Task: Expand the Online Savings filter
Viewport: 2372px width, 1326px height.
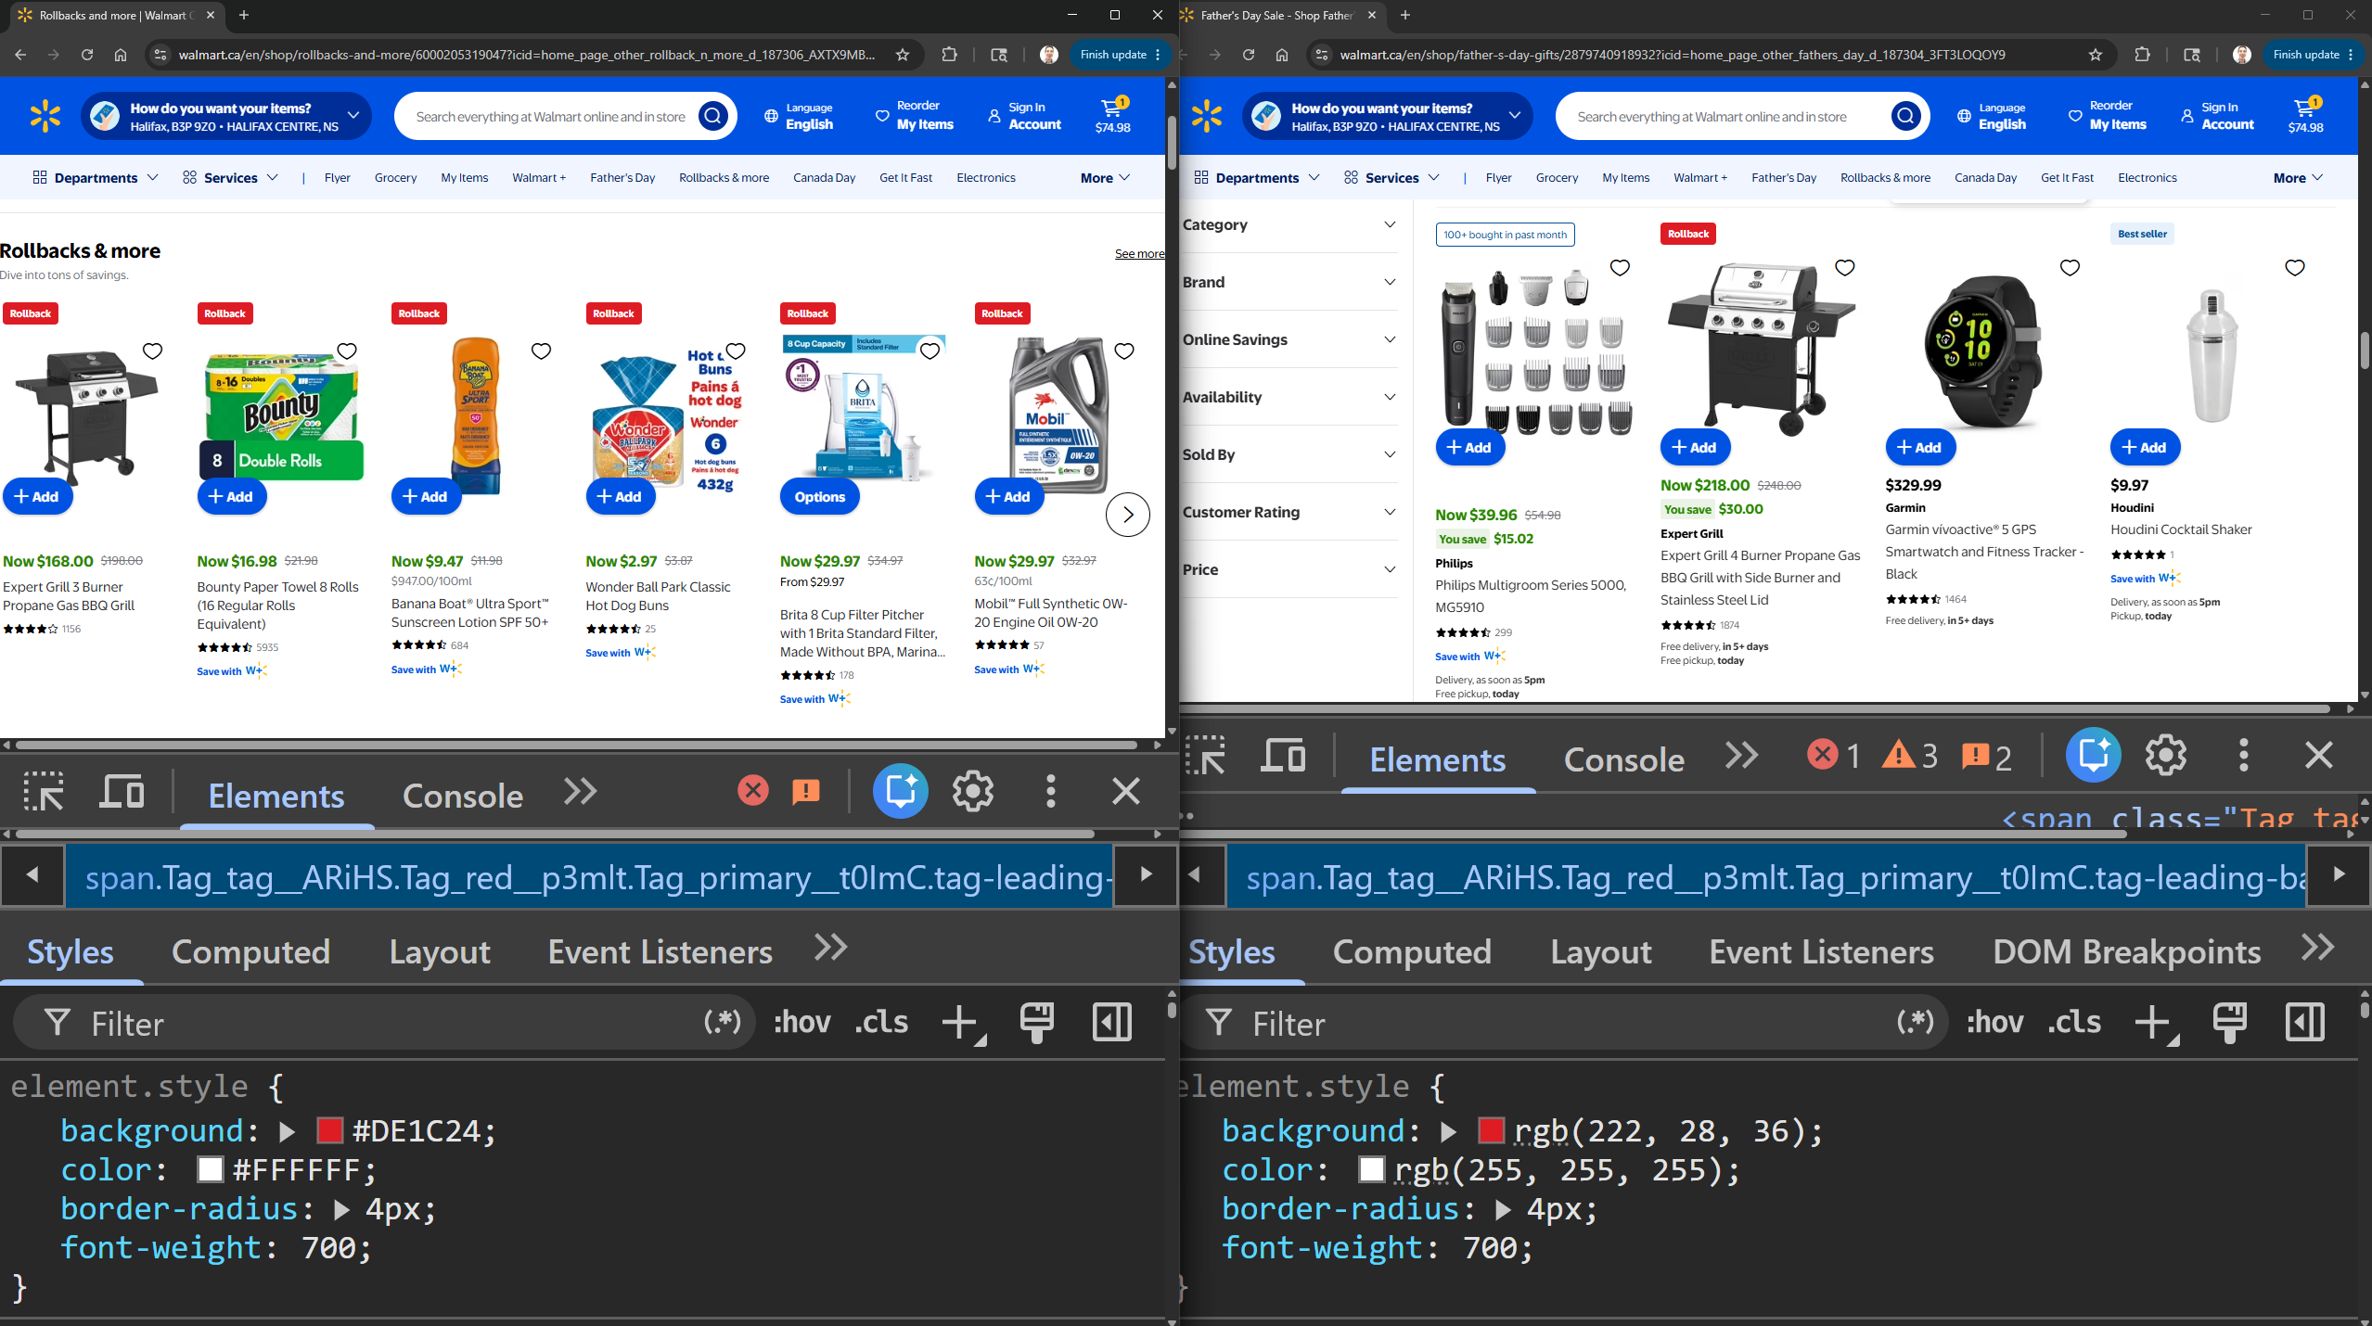Action: click(1289, 339)
